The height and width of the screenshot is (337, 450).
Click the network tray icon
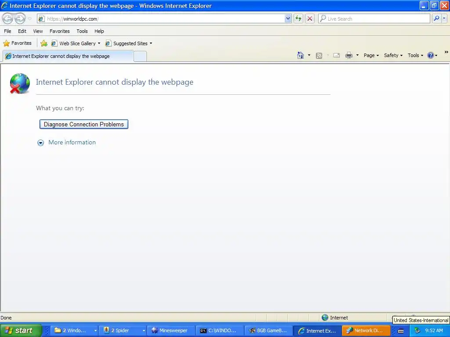[x=417, y=330]
